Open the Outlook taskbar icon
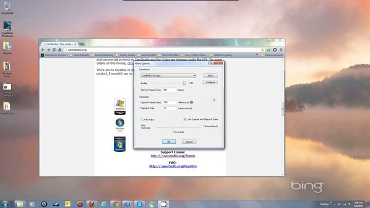 (68, 204)
